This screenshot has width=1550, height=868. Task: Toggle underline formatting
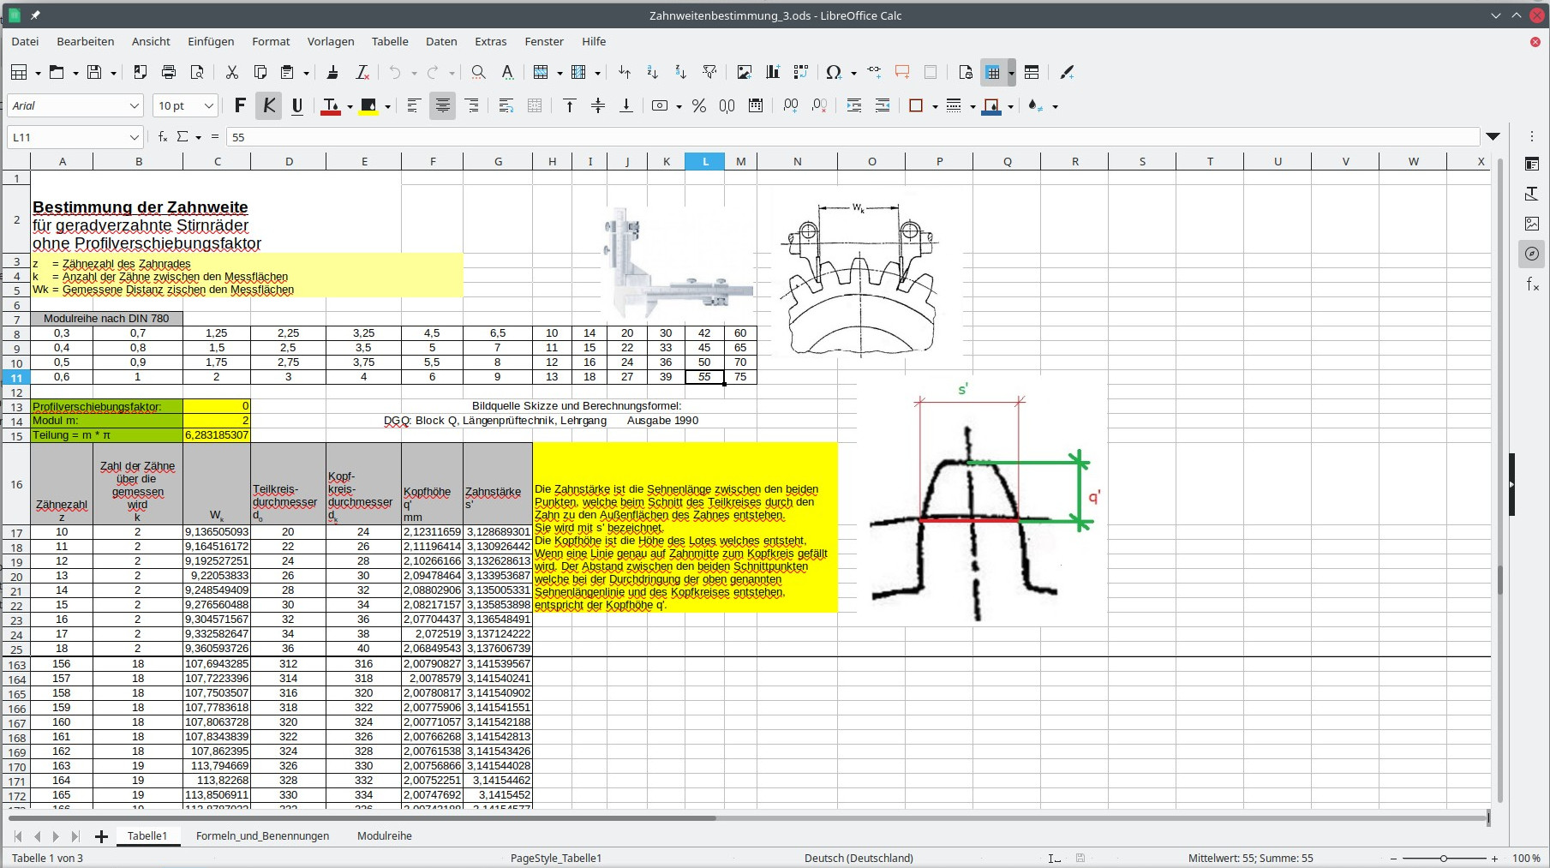click(297, 106)
